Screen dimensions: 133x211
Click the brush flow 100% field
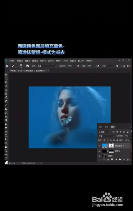click(x=90, y=66)
